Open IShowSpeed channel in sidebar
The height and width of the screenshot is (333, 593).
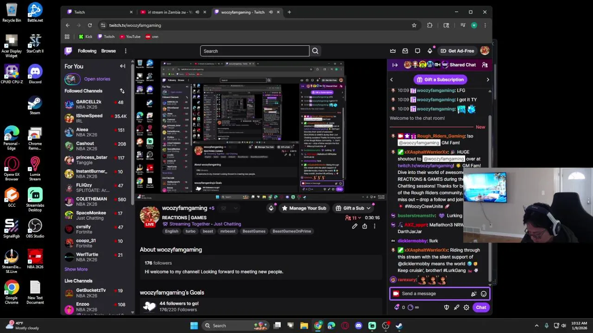pos(97,118)
